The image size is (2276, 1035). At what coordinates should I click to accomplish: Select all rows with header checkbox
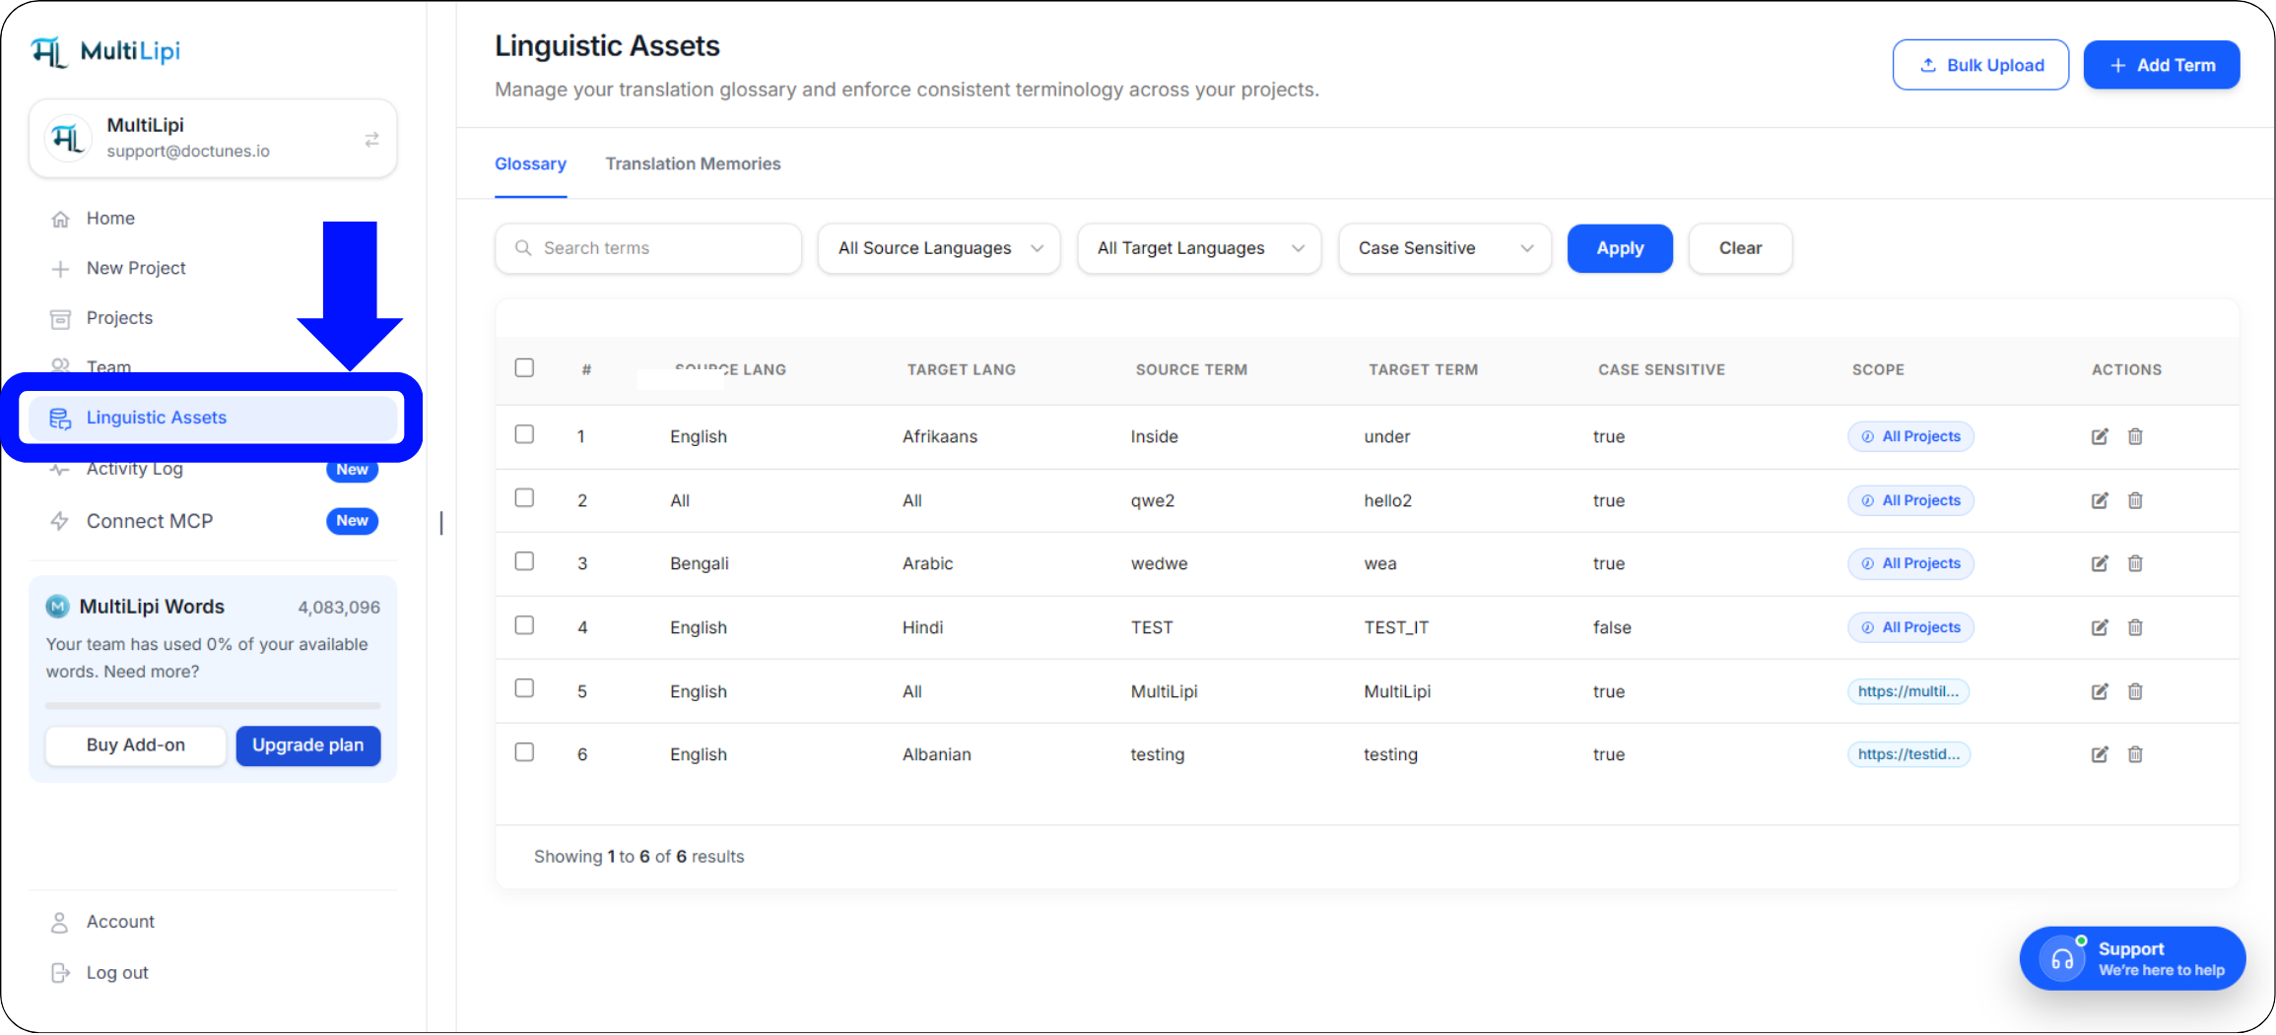524,367
